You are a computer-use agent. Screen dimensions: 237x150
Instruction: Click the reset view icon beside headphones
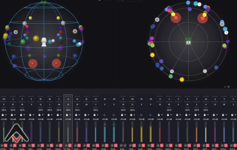[x=229, y=87]
